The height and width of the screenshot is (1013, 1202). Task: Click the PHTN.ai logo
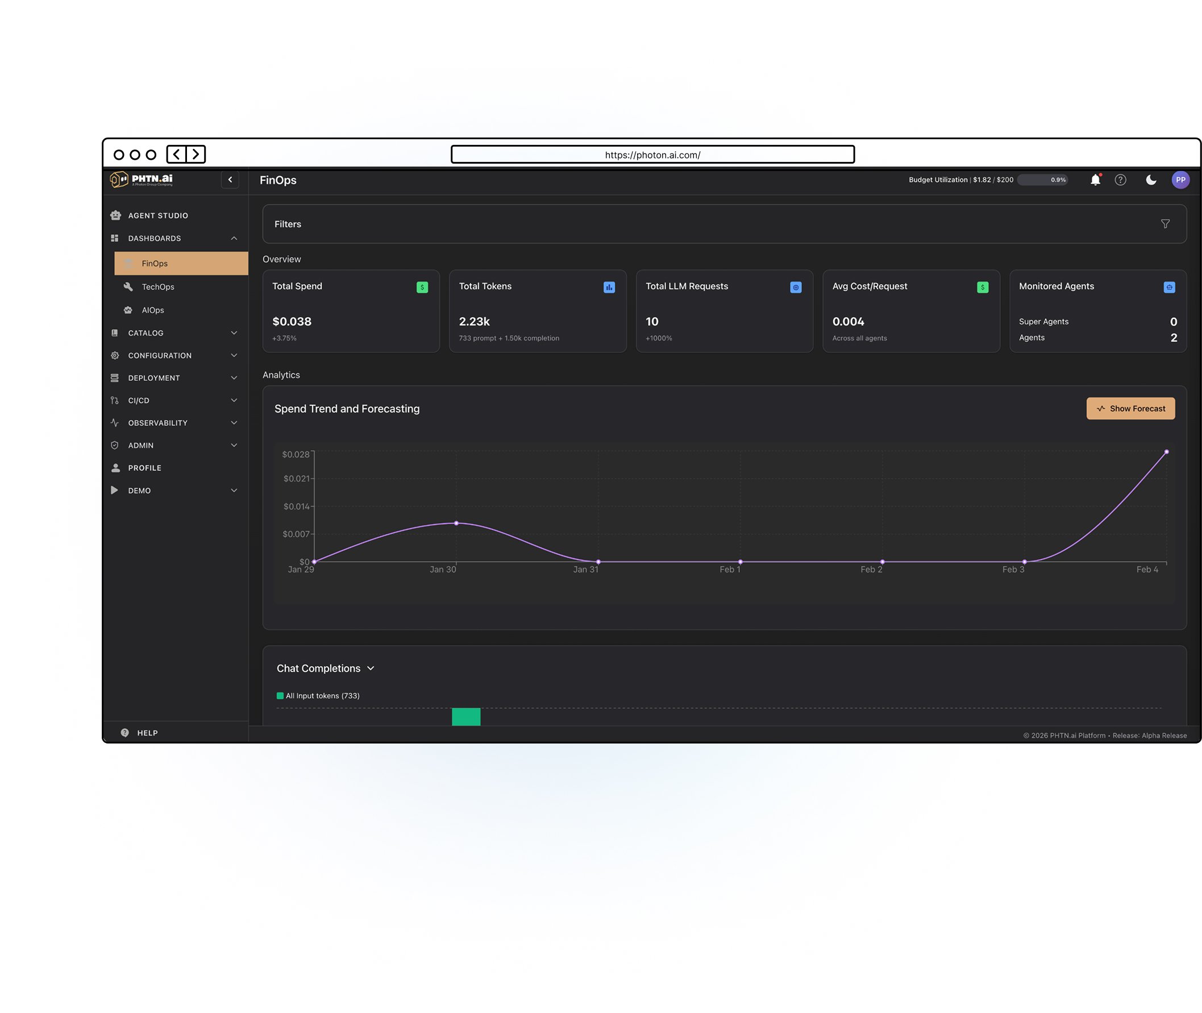[x=141, y=180]
